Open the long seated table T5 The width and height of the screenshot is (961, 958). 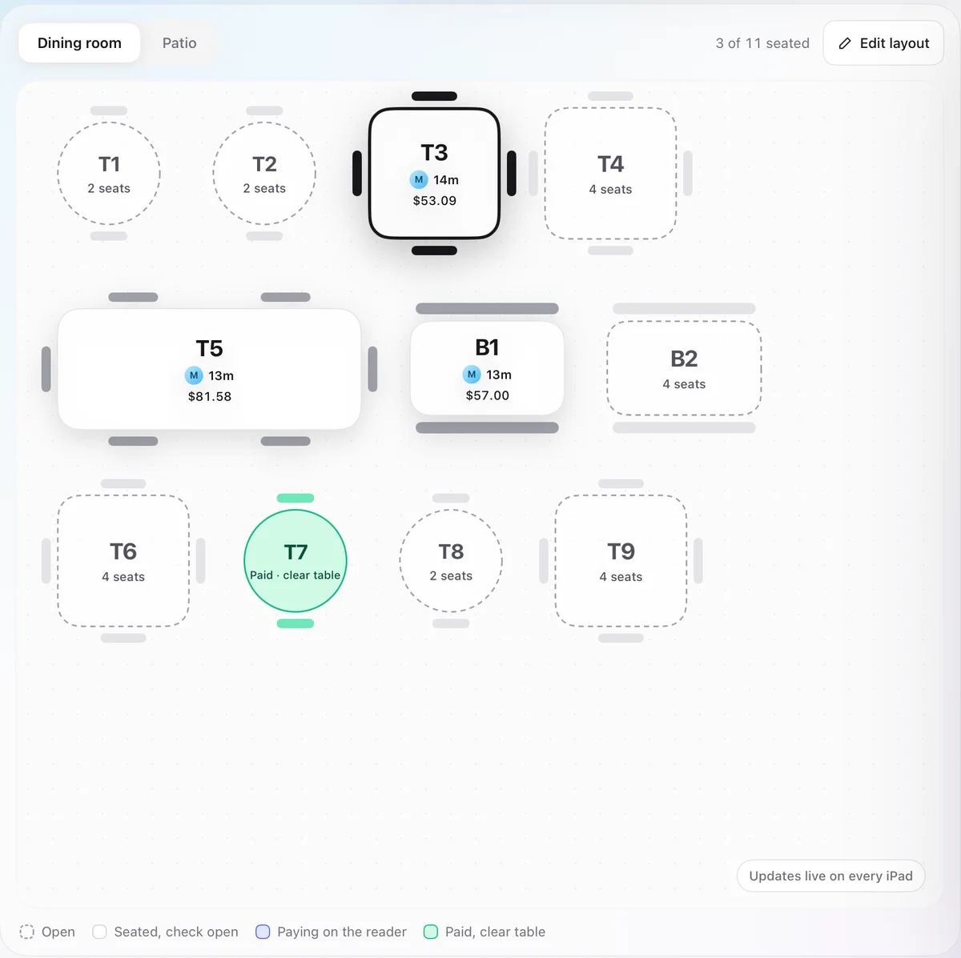(209, 369)
